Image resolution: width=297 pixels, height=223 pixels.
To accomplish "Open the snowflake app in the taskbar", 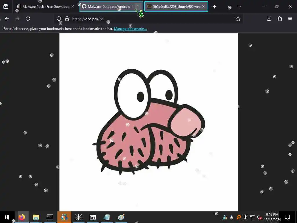I will pos(78,217).
